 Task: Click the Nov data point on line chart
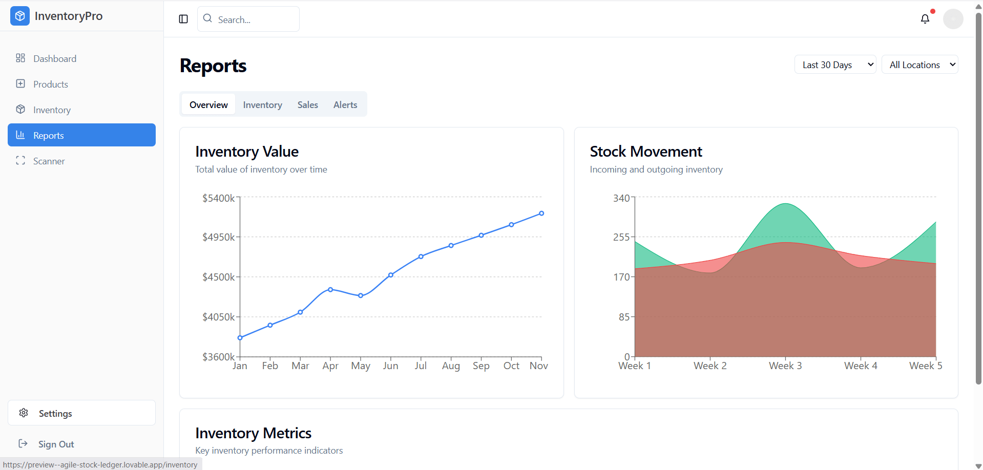(x=541, y=213)
